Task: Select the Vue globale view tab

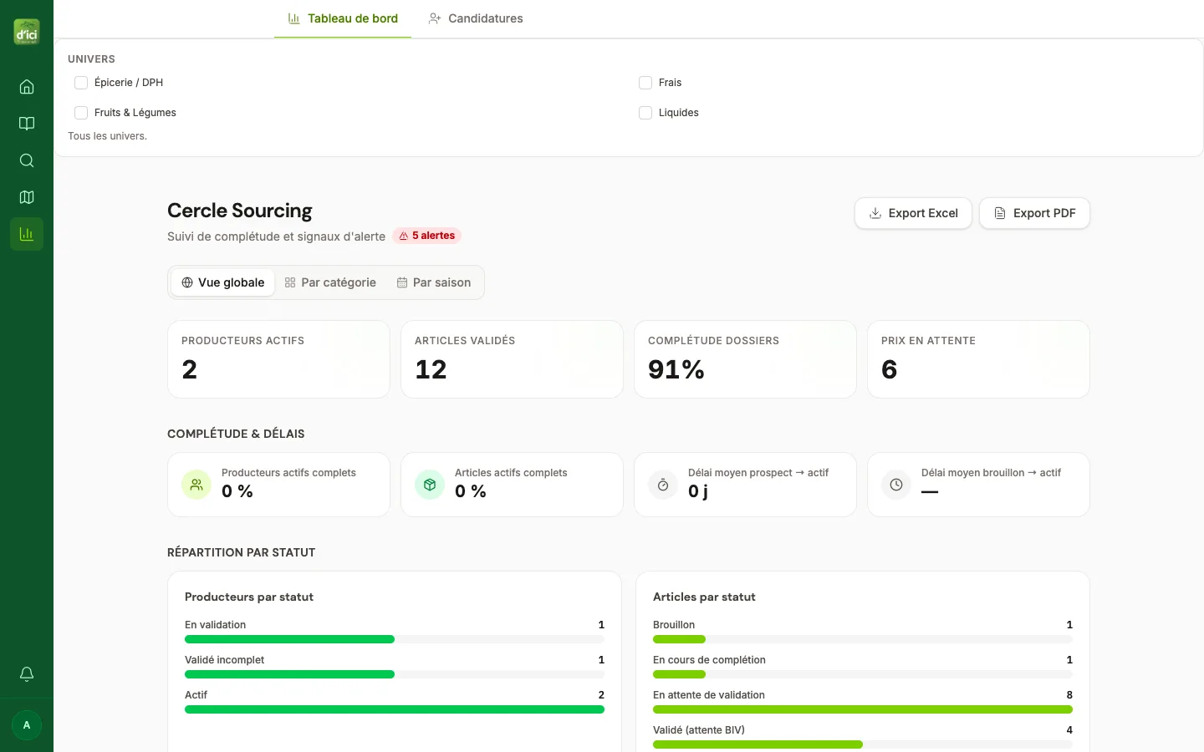Action: [223, 282]
